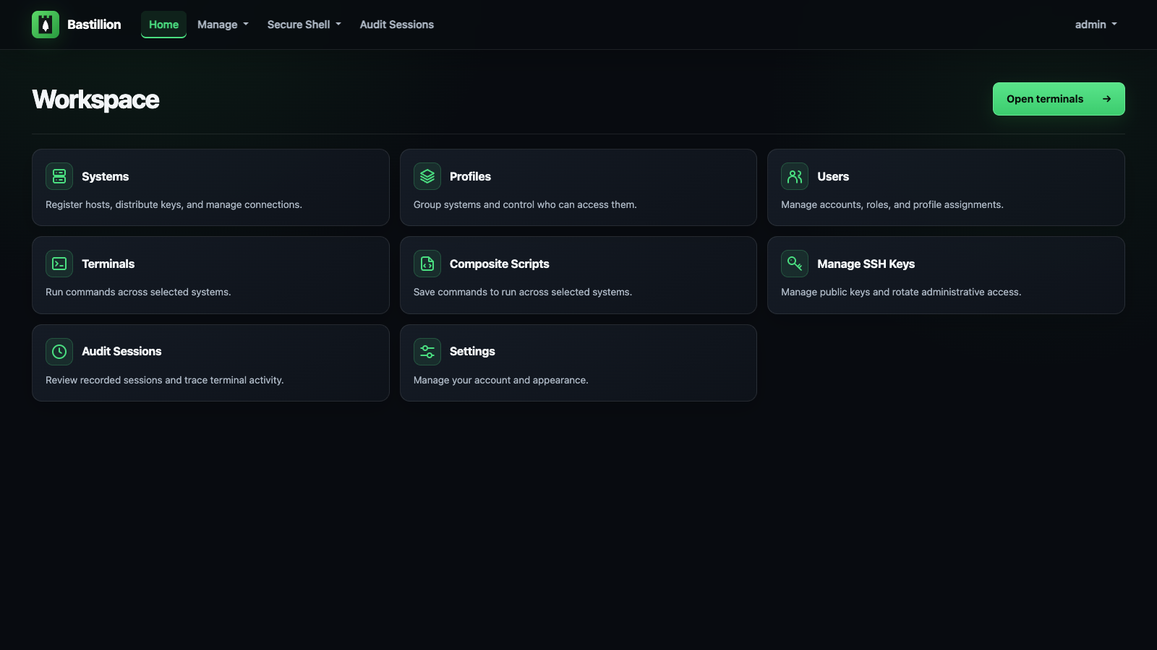Open the Terminals card title
Screen dimensions: 1157x650
[108, 264]
